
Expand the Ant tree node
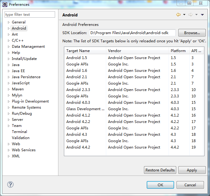pyautogui.click(x=9, y=34)
